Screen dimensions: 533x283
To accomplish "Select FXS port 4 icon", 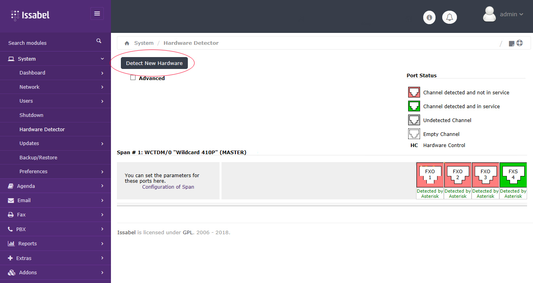I will click(x=513, y=175).
